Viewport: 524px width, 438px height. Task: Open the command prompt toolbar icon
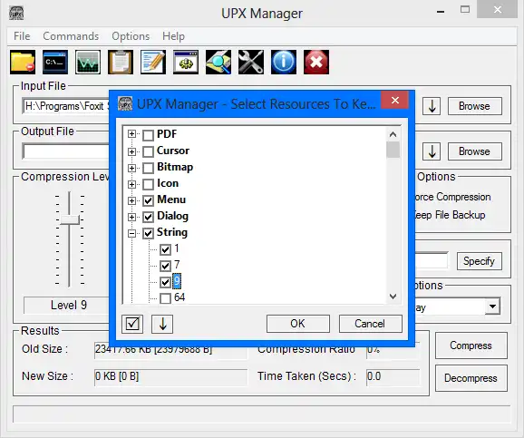(55, 63)
